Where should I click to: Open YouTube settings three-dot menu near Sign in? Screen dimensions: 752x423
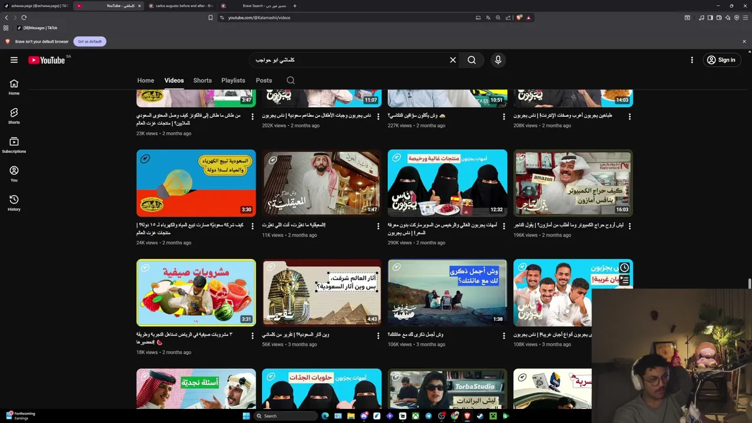coord(692,60)
